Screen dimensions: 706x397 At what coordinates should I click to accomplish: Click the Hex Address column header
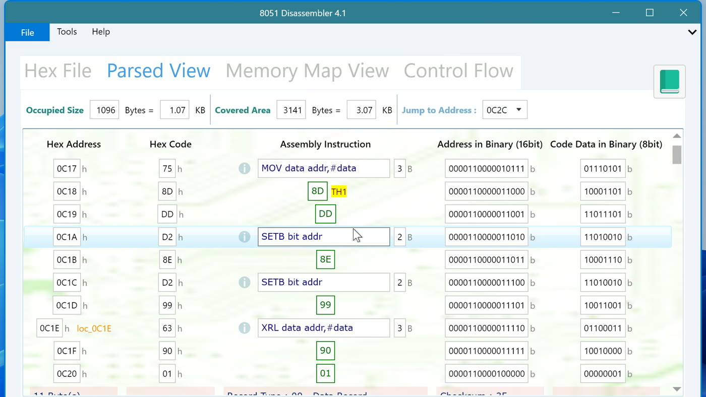click(74, 144)
